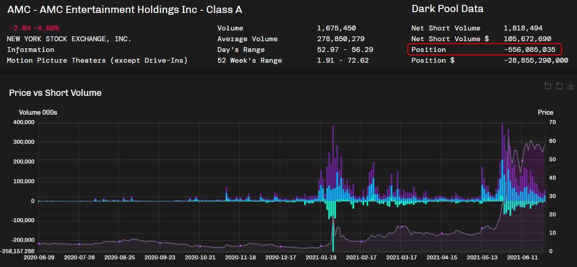The width and height of the screenshot is (577, 267).
Task: Click the 2021-06-11 date label
Action: 523,258
